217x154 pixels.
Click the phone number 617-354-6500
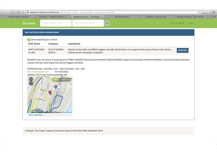pyautogui.click(x=62, y=72)
